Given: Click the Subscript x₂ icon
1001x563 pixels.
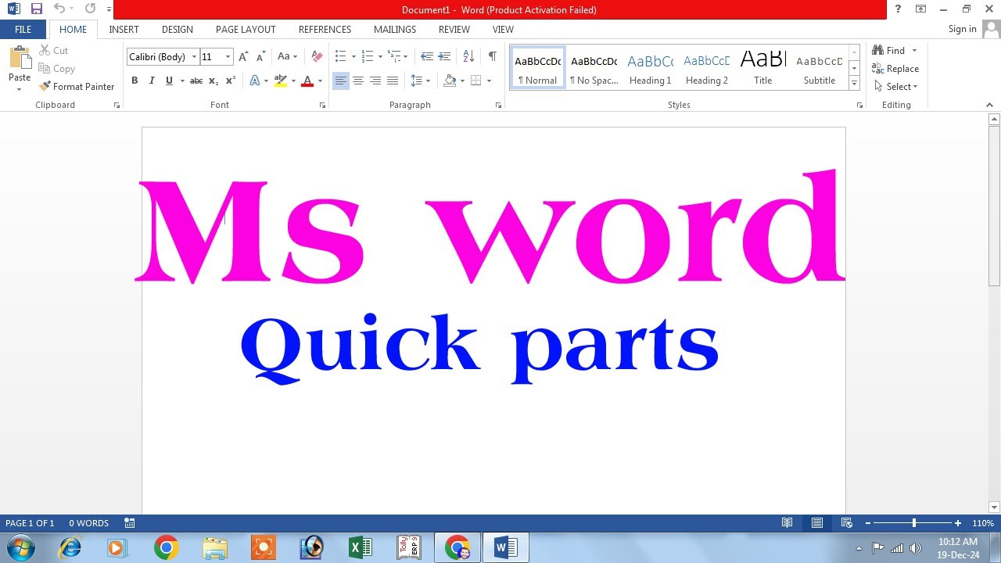Looking at the screenshot, I should coord(213,81).
